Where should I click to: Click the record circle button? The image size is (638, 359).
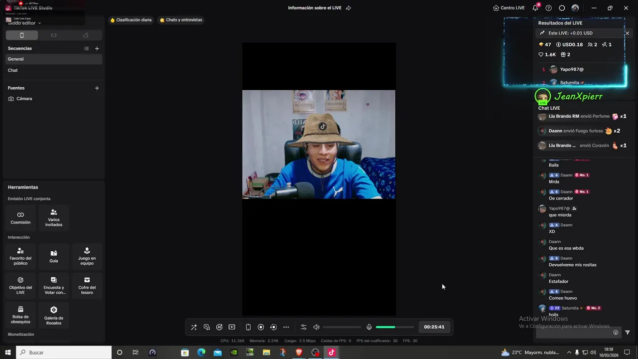[261, 327]
